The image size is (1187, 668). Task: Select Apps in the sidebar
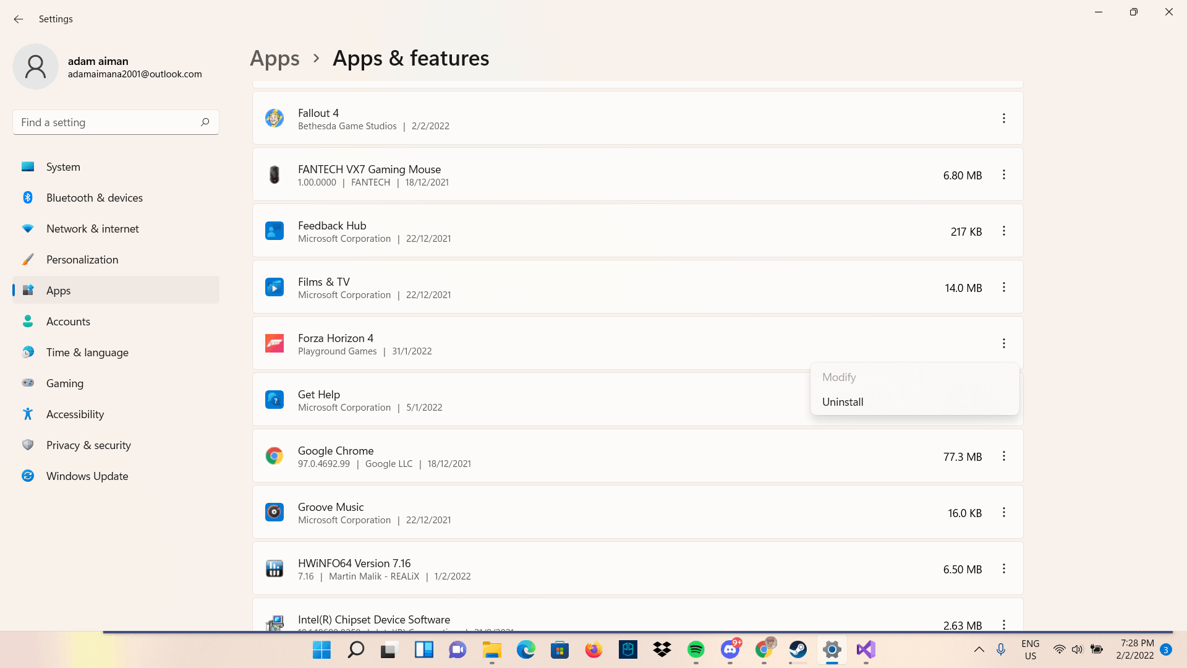click(116, 291)
